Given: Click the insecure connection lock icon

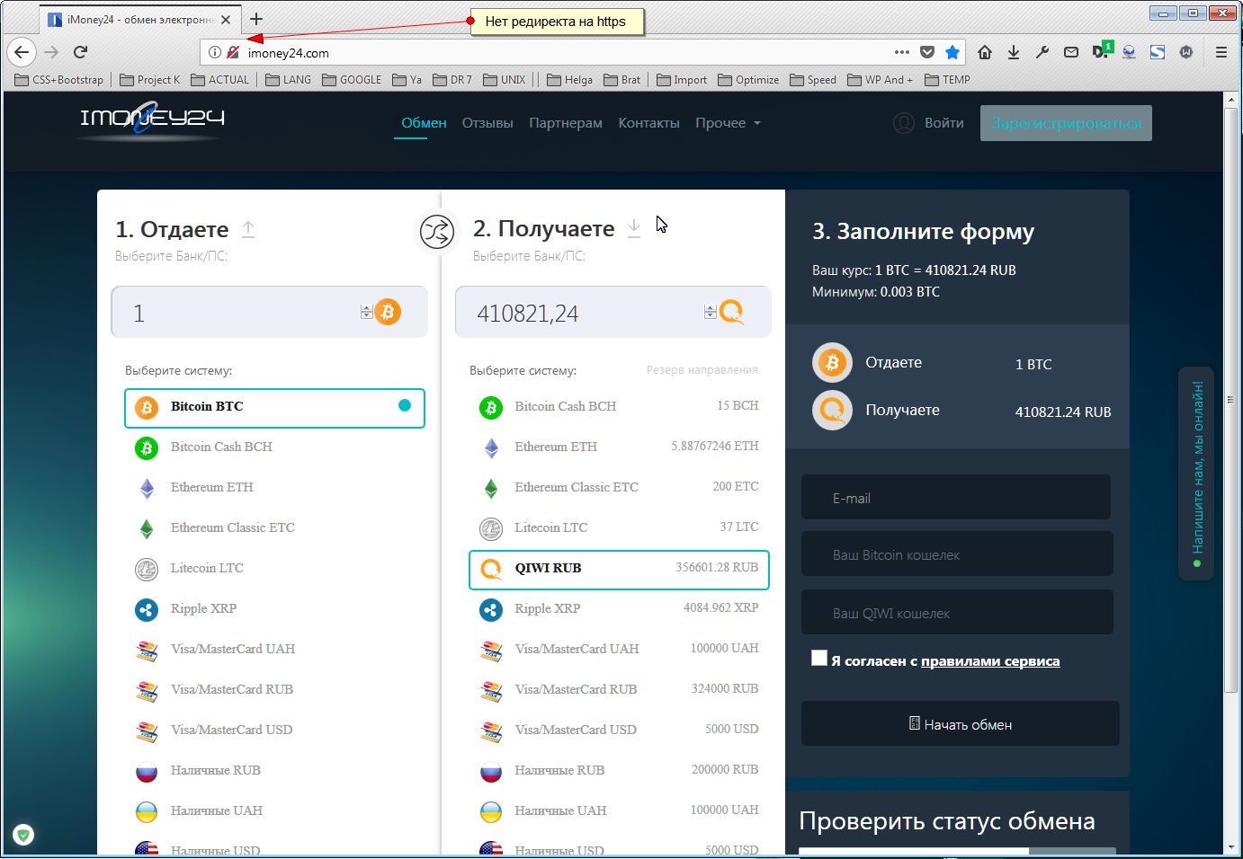Looking at the screenshot, I should tap(233, 52).
